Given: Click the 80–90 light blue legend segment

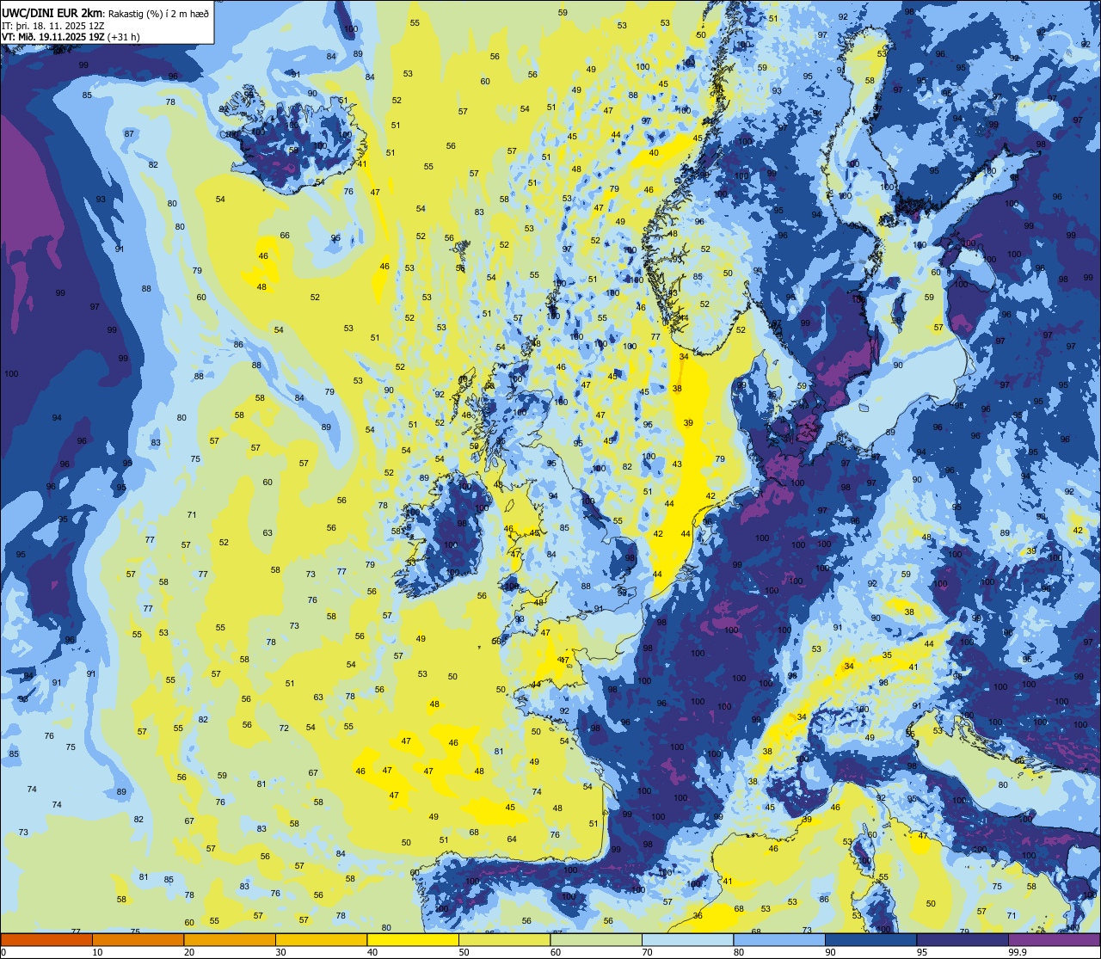Looking at the screenshot, I should 779,939.
